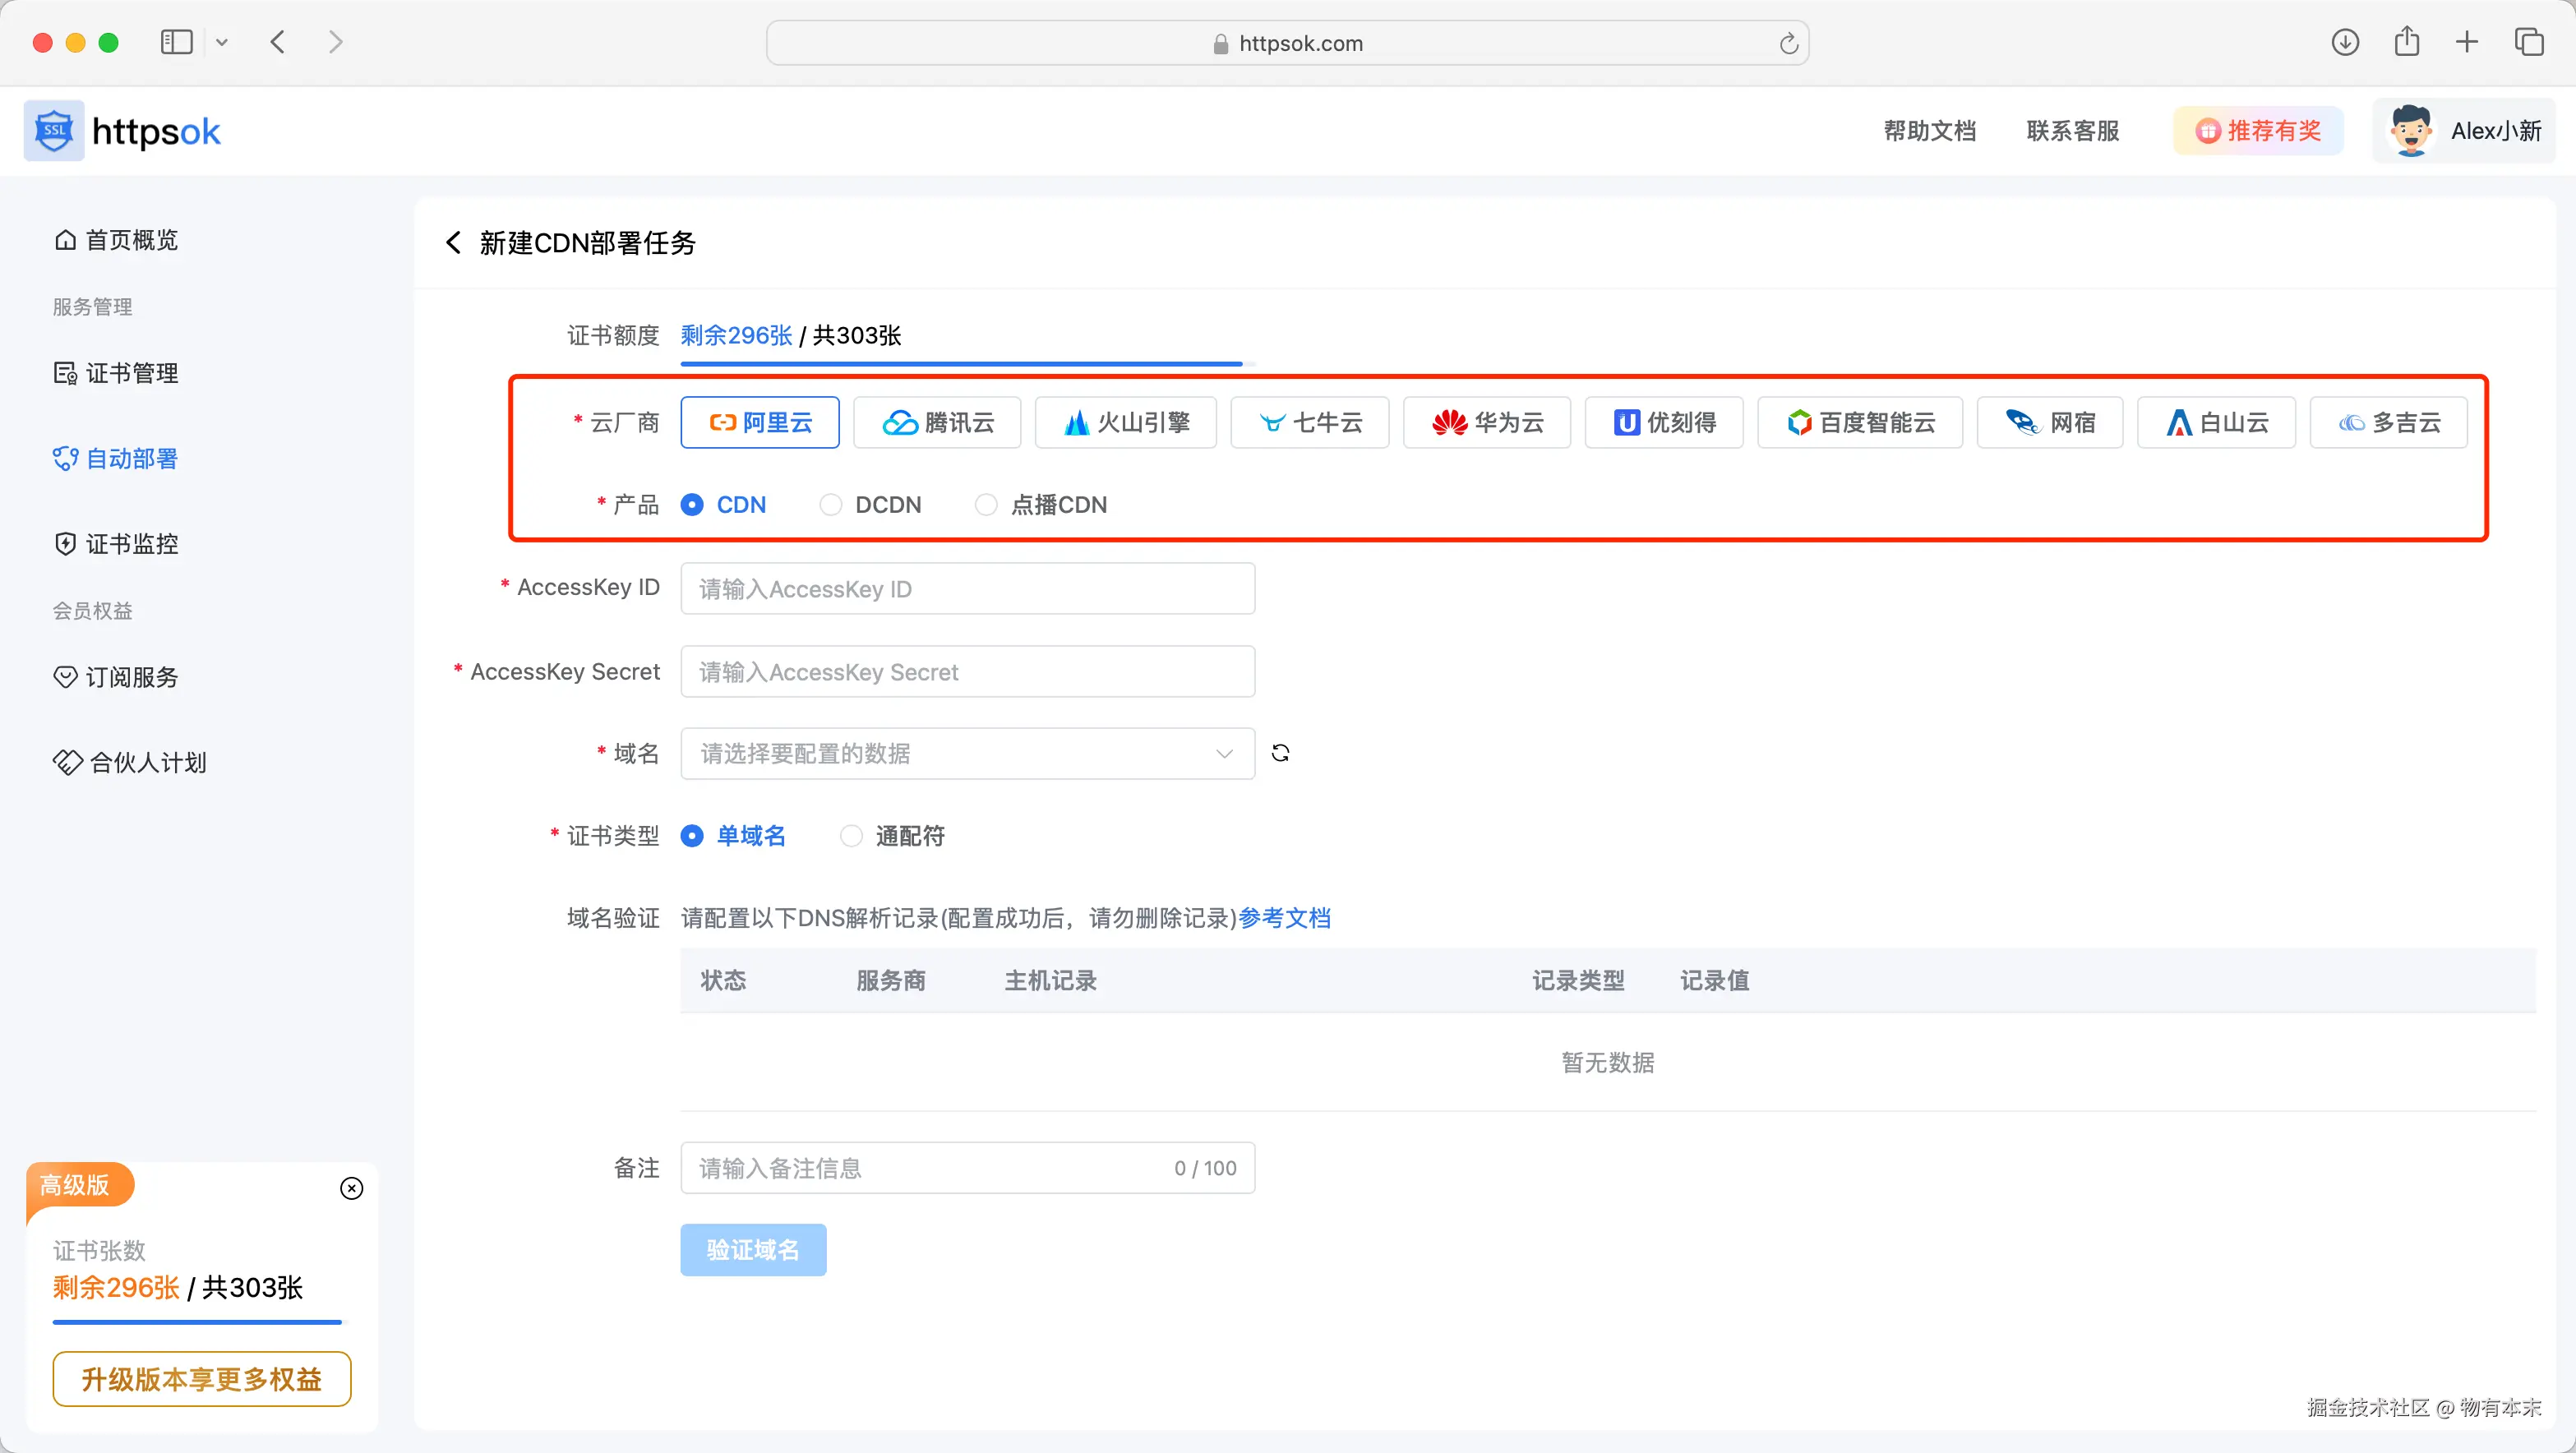The height and width of the screenshot is (1453, 2576).
Task: Expand Safari sidebar options chevron
Action: (222, 42)
